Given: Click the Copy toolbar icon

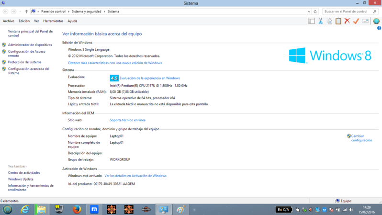Looking at the screenshot, I should (x=329, y=21).
